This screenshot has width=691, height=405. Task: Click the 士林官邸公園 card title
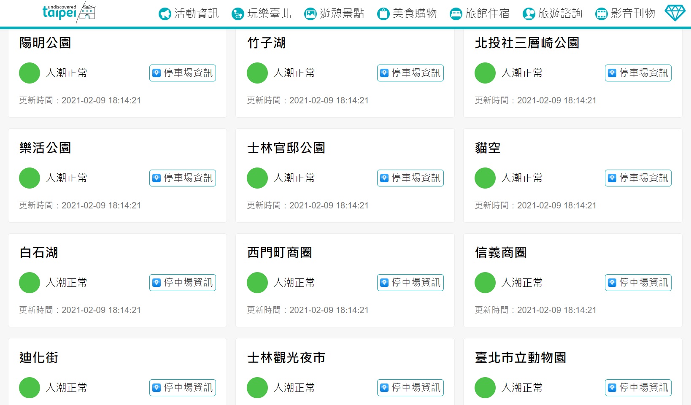286,148
